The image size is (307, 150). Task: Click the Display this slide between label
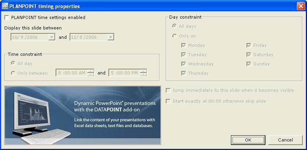(x=33, y=28)
